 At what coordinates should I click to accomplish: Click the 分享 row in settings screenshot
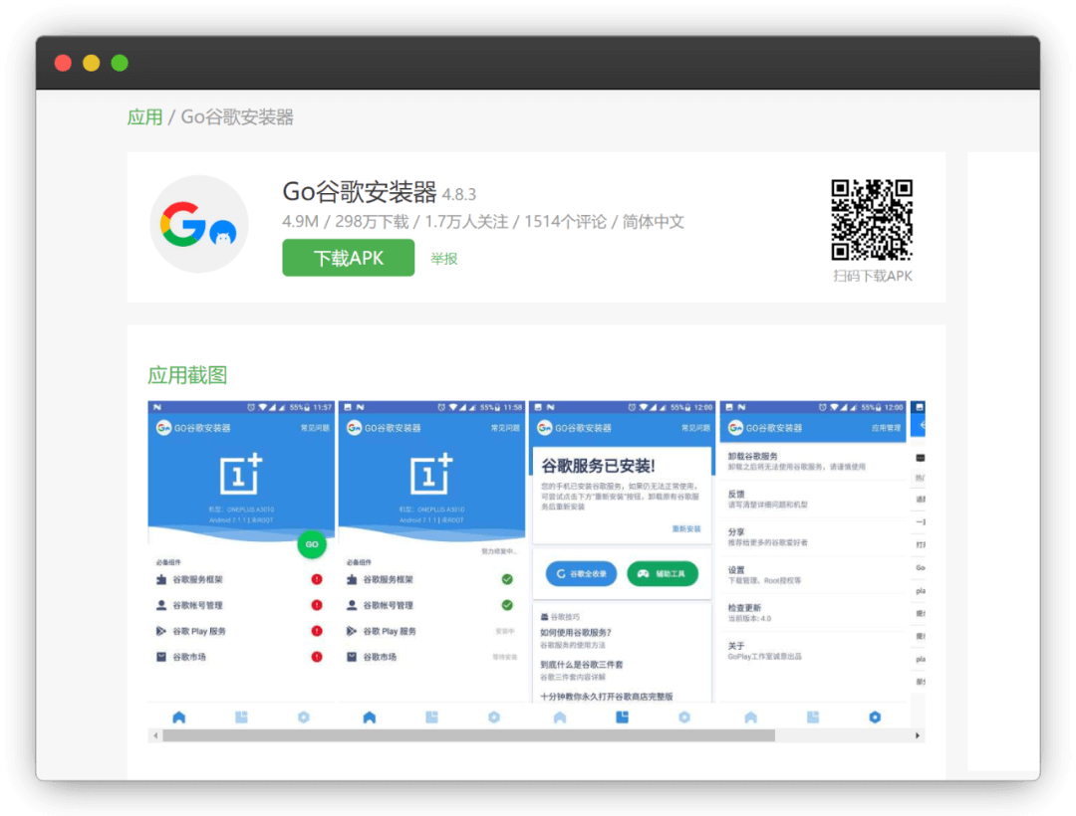pos(813,536)
